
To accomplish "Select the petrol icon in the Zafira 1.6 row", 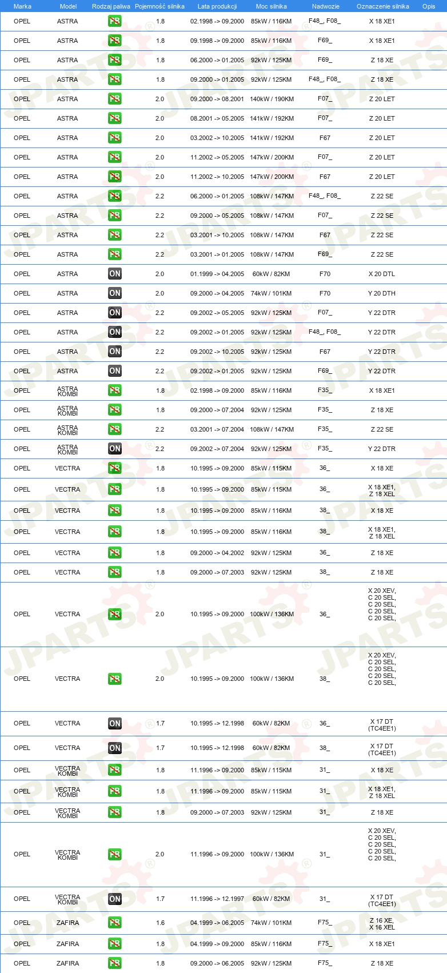I will coord(115,923).
